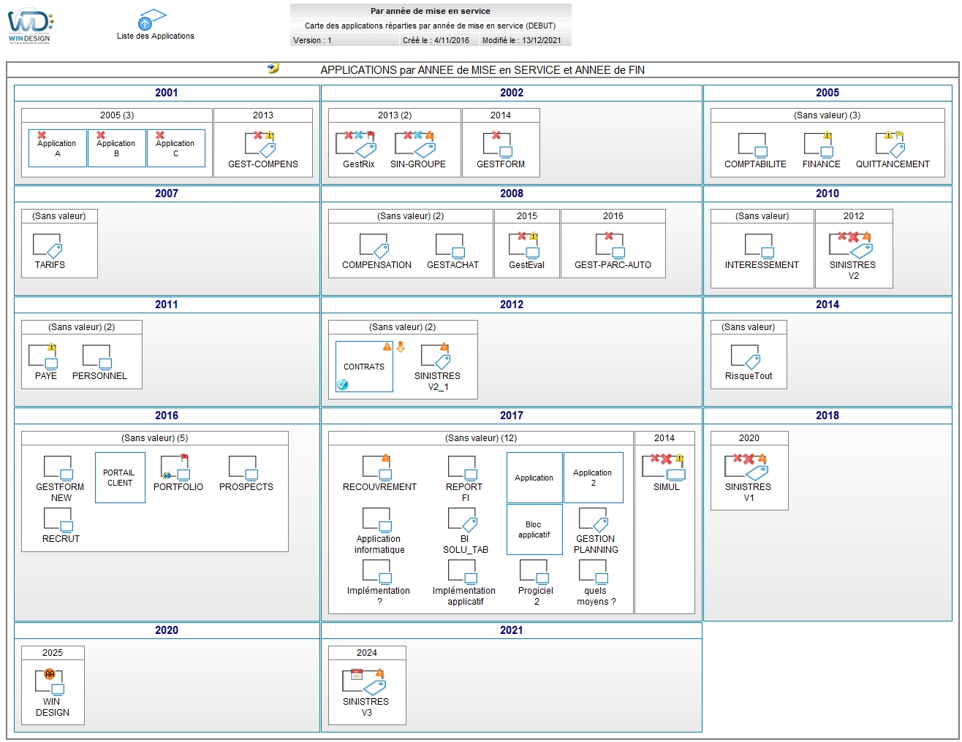Select the PAYE application icon
The height and width of the screenshot is (742, 962).
tap(44, 356)
